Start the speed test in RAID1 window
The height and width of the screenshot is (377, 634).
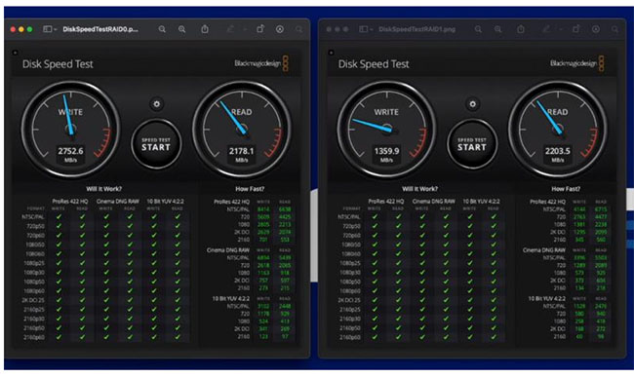(472, 144)
